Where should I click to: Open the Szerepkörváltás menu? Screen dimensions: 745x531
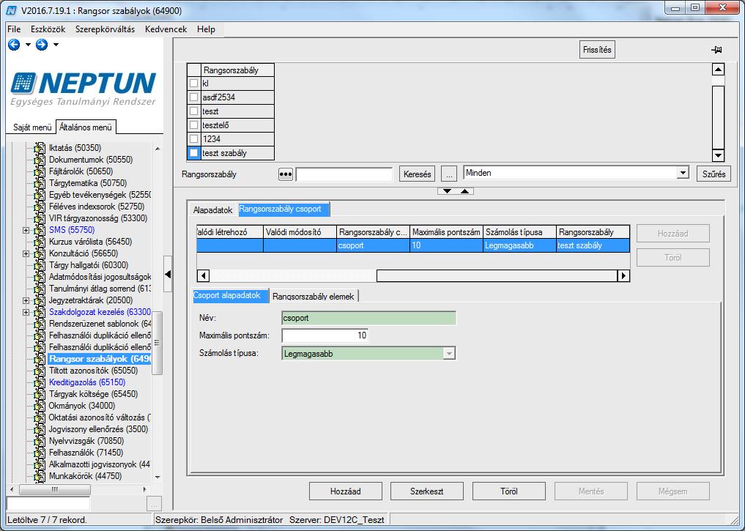105,29
